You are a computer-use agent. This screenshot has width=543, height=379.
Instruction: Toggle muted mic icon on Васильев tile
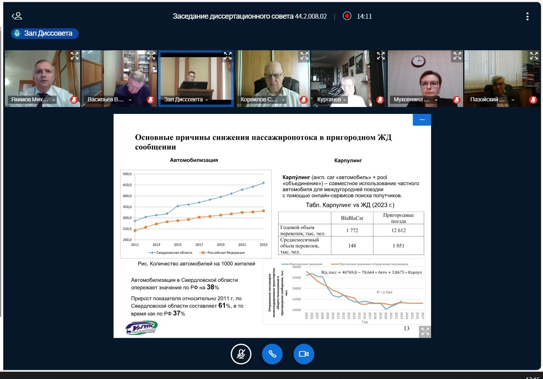[x=150, y=100]
